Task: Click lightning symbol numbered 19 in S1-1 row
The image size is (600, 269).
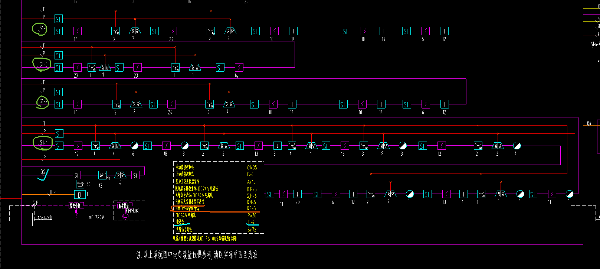Action: tap(78, 146)
